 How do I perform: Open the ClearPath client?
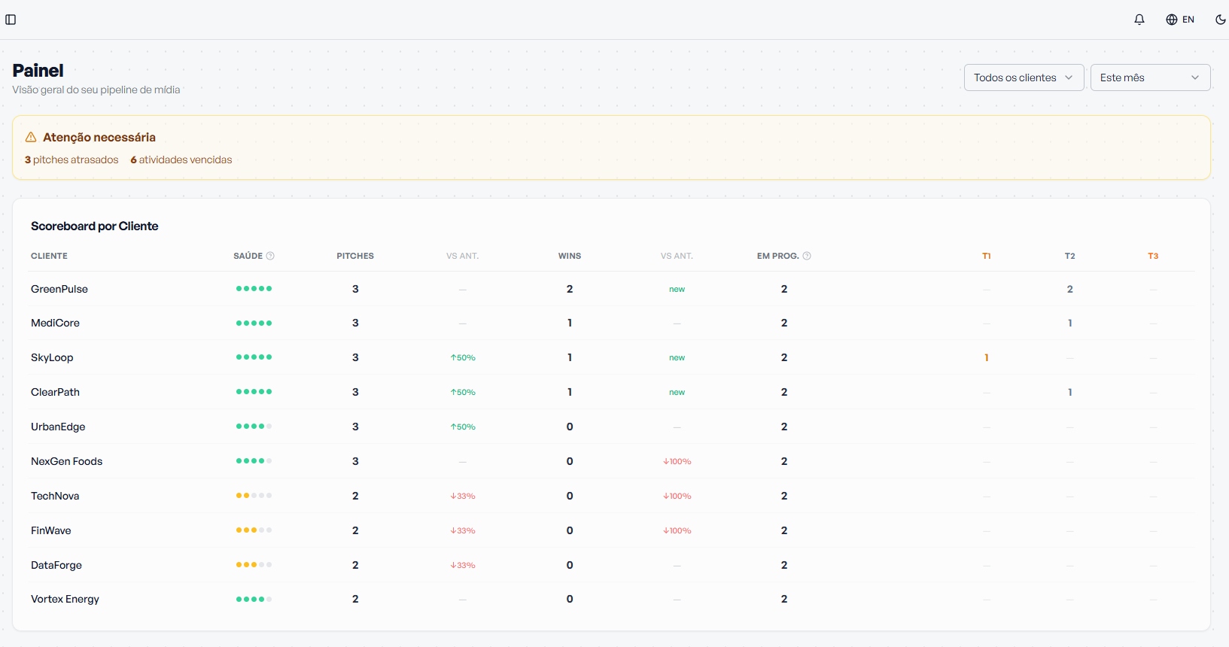pyautogui.click(x=55, y=392)
